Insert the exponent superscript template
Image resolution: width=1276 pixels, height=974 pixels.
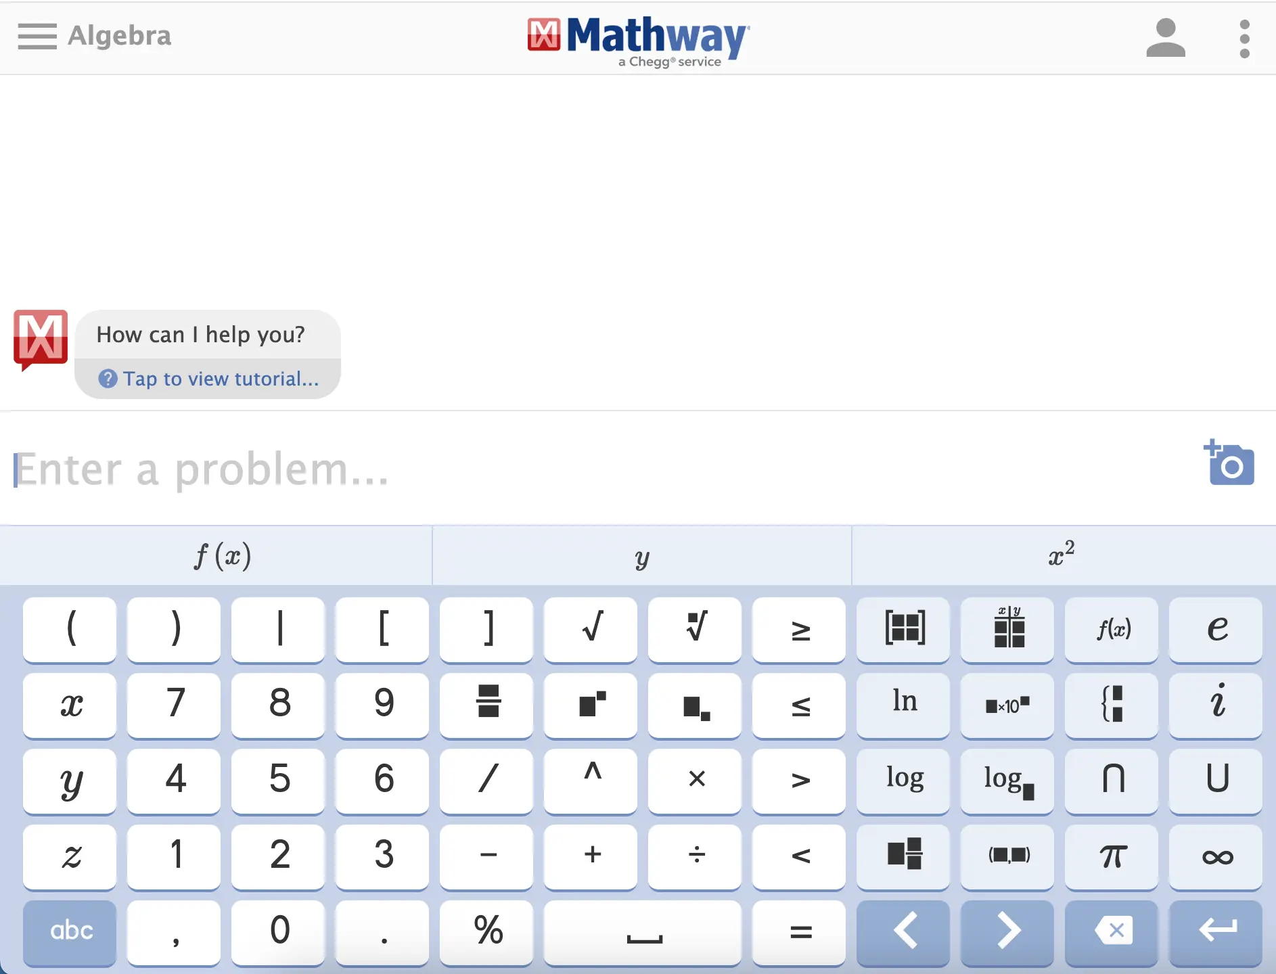[591, 705]
